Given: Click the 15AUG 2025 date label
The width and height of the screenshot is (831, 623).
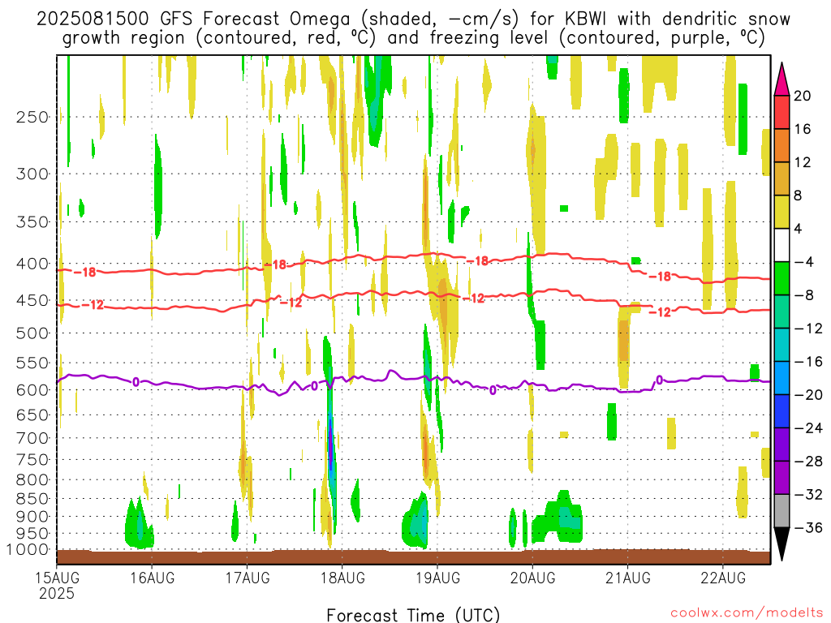Looking at the screenshot, I should pyautogui.click(x=57, y=586).
